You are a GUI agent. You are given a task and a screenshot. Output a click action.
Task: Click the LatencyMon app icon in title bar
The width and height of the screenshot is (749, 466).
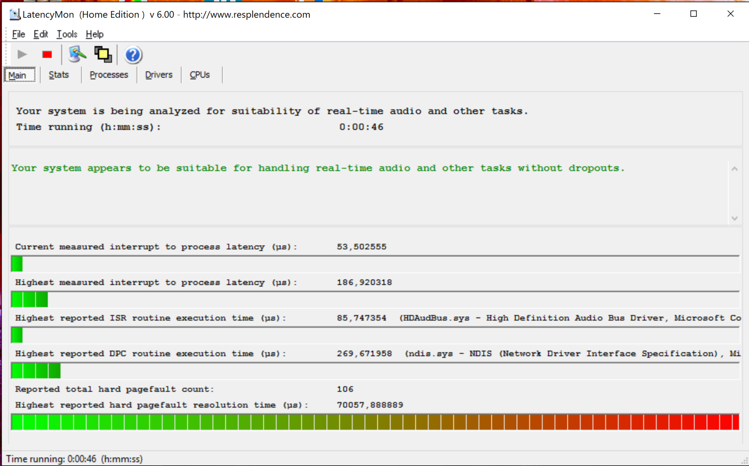point(14,14)
